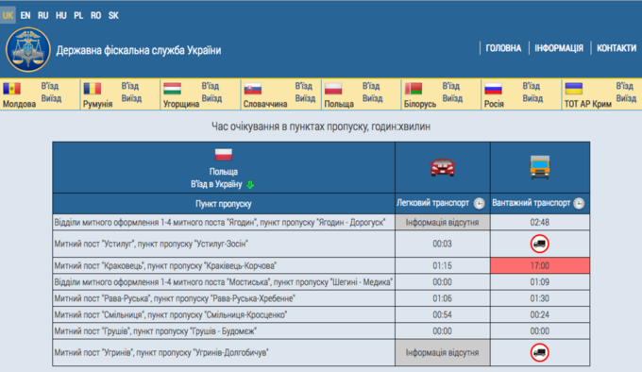Switch language to EN
The height and width of the screenshot is (372, 642).
coord(25,15)
